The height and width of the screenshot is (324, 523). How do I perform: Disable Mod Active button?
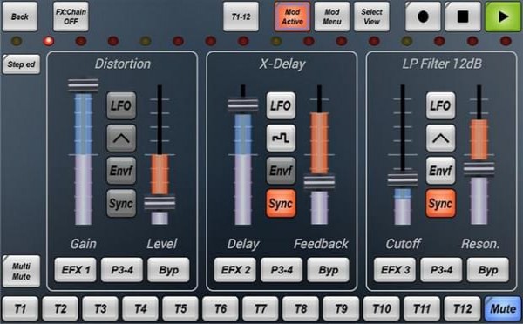(x=292, y=17)
